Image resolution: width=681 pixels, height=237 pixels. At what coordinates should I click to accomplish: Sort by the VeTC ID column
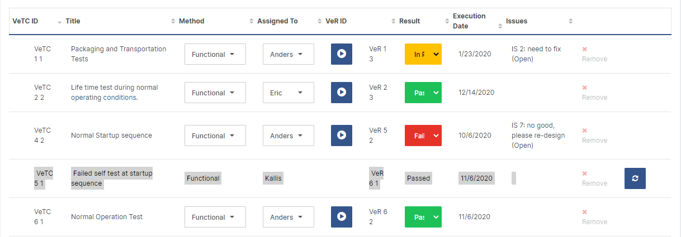pyautogui.click(x=25, y=21)
